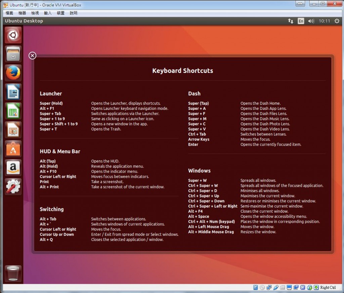The width and height of the screenshot is (344, 293).
Task: Launch LibreOffice Calc from the launcher
Action: click(13, 111)
